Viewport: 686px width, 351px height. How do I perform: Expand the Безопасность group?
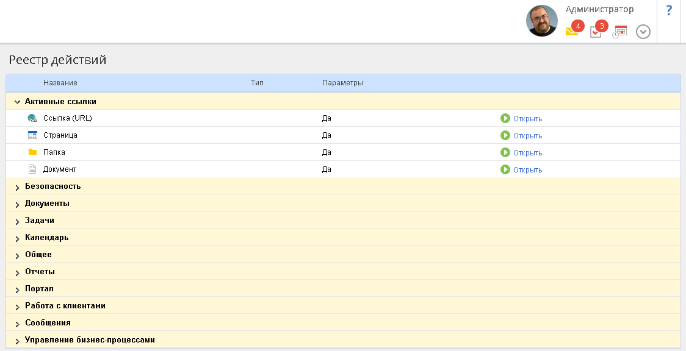tap(18, 188)
